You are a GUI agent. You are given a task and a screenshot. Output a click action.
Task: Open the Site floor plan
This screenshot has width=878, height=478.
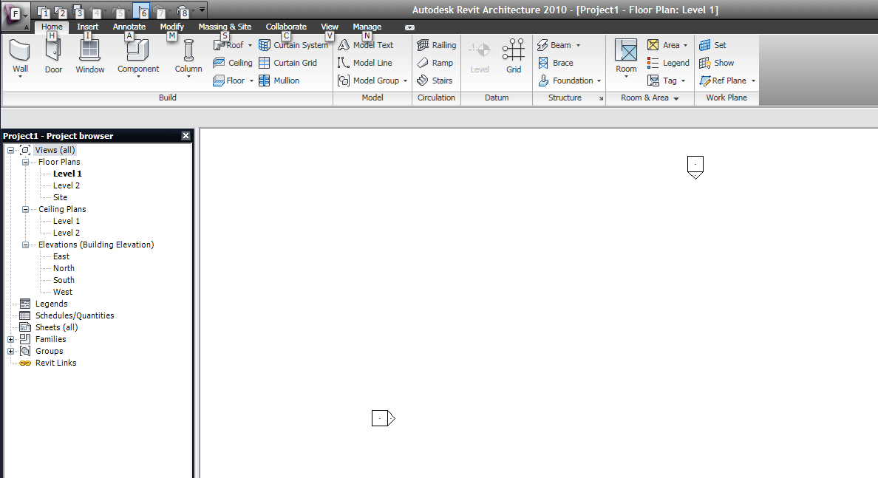pos(60,197)
